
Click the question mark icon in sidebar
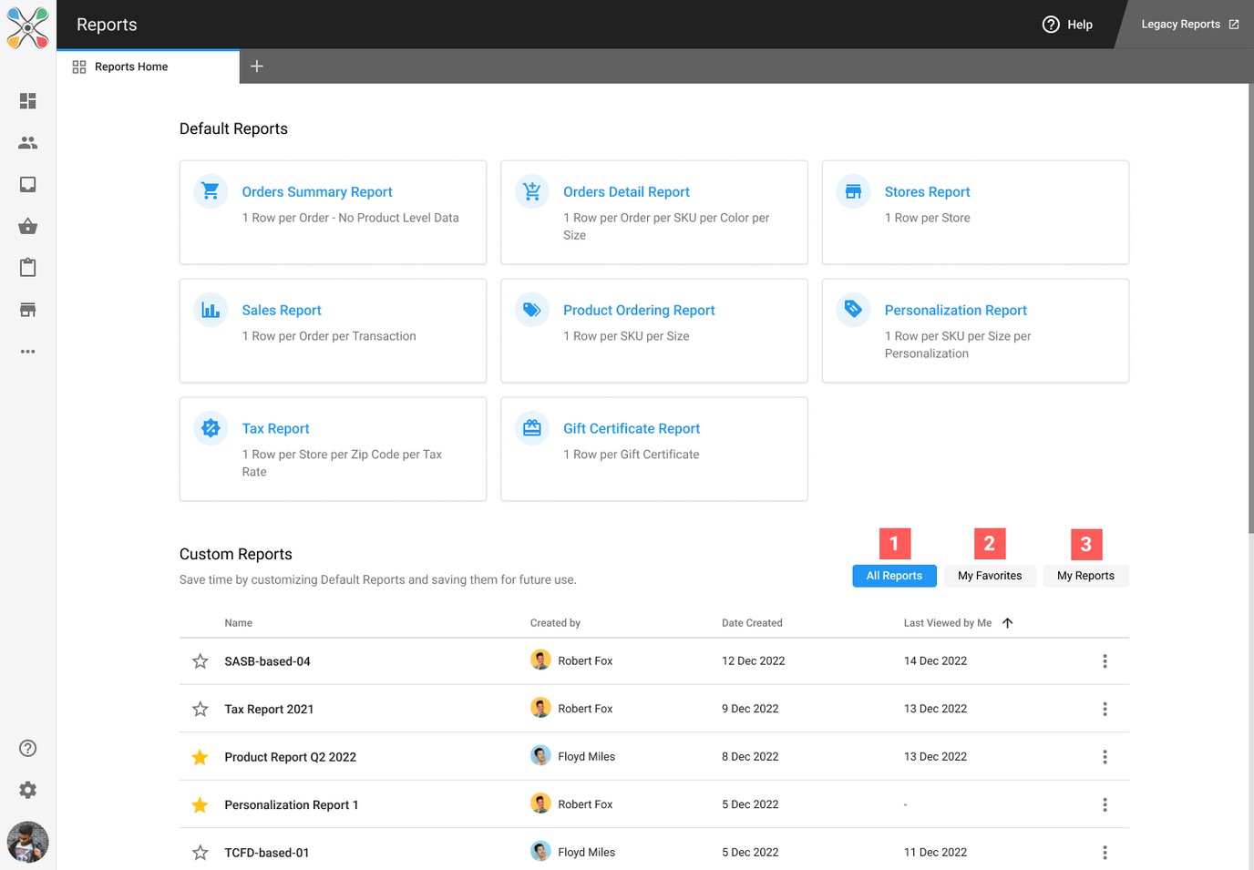click(x=27, y=748)
